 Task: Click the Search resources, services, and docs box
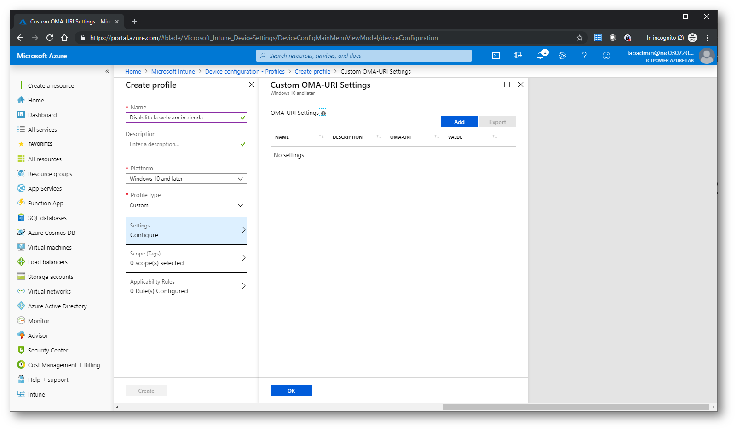tap(364, 56)
